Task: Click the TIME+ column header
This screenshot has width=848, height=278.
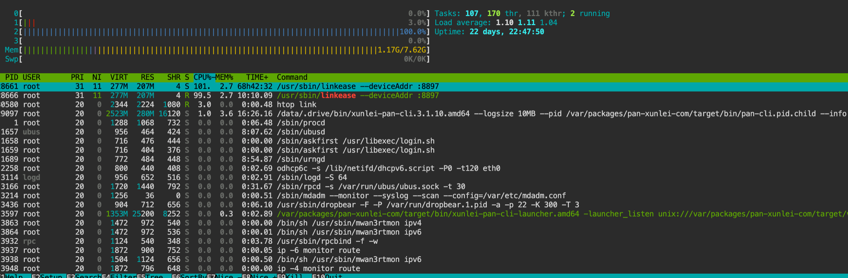Action: (x=257, y=77)
